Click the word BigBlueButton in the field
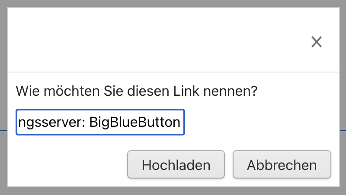The width and height of the screenshot is (346, 195). point(135,123)
